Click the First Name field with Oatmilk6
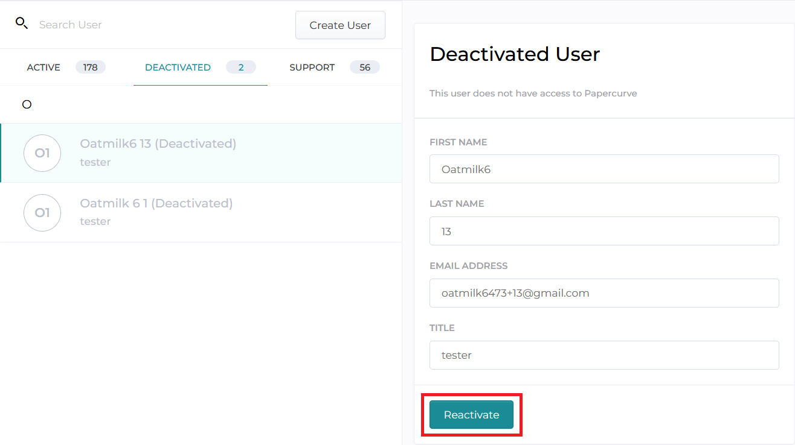The image size is (795, 445). pos(604,169)
